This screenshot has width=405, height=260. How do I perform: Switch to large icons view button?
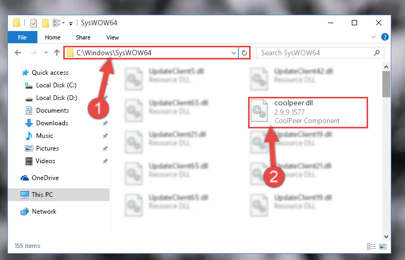[383, 246]
